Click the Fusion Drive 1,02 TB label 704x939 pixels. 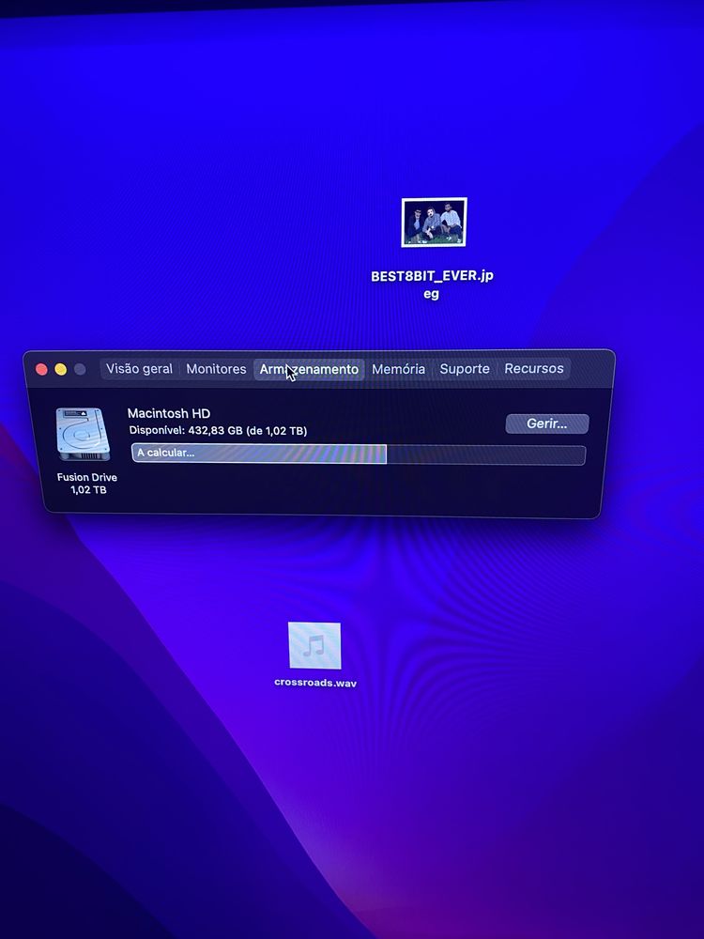87,484
